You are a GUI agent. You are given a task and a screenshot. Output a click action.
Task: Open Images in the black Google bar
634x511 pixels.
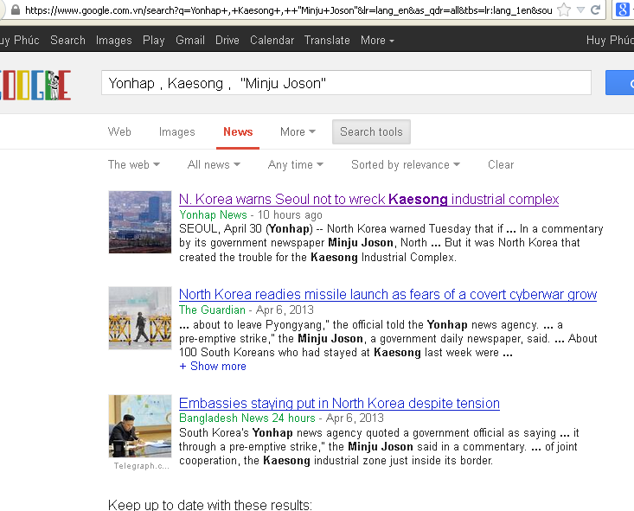tap(113, 40)
